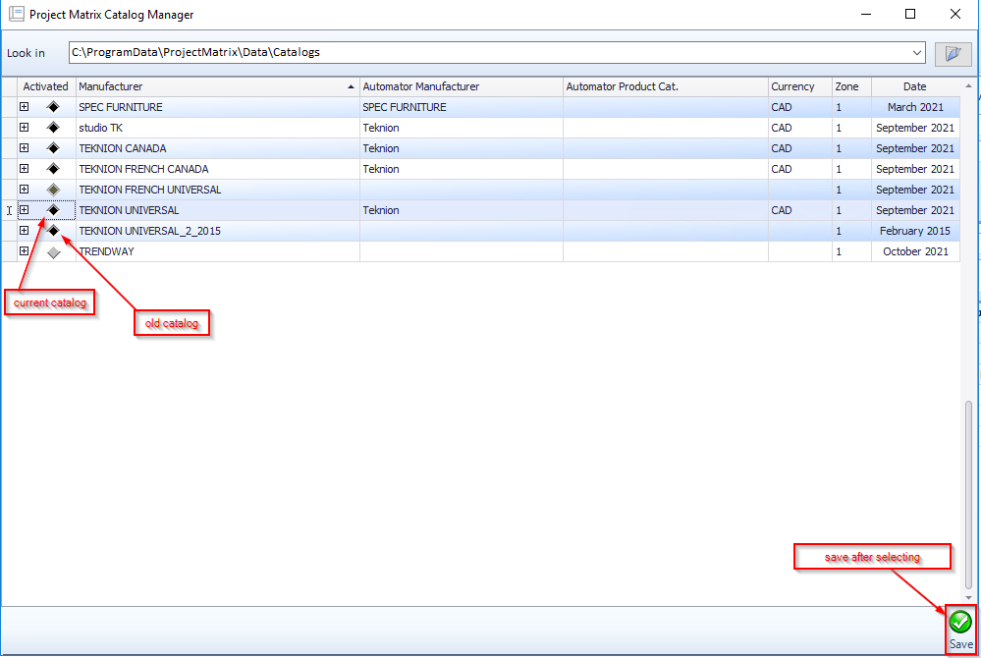The height and width of the screenshot is (658, 981).
Task: Toggle activation diamond for TEKNION UNIVERSAL_2_2015
Action: (54, 231)
